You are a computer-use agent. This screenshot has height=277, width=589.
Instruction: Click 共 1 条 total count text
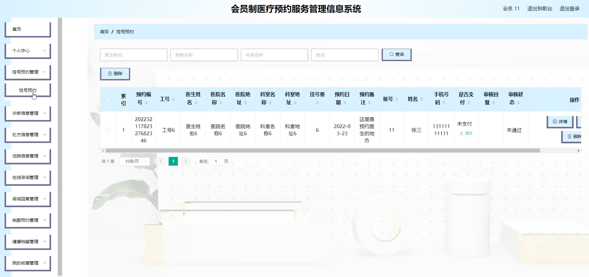click(108, 162)
